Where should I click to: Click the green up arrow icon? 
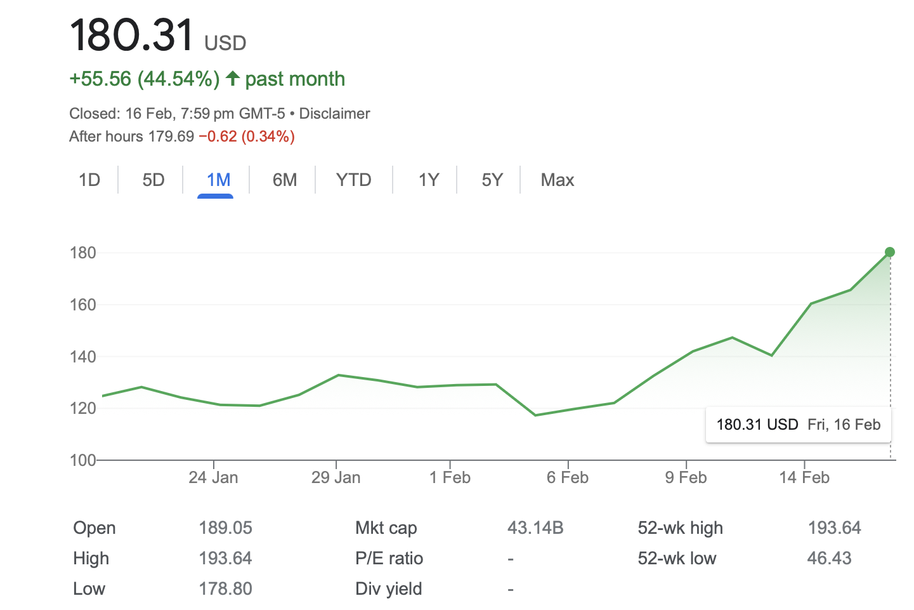[x=233, y=79]
